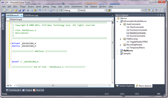This screenshot has width=168, height=98.
Task: Pin the Macro Explorer panel
Action: [161, 15]
